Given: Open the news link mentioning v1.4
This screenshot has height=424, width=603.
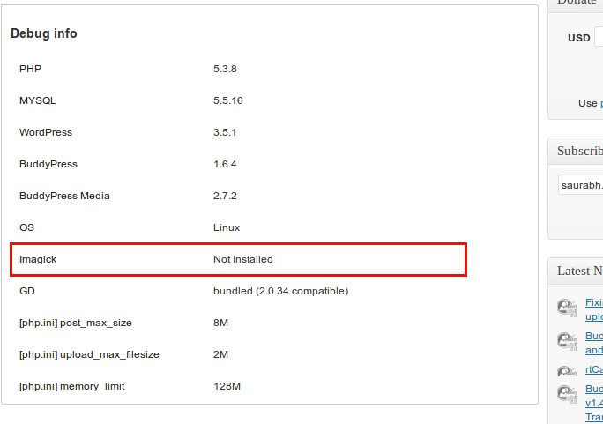Looking at the screenshot, I should pyautogui.click(x=594, y=403).
